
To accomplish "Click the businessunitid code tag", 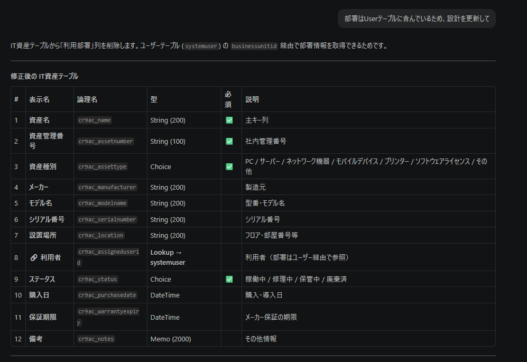I will point(254,46).
